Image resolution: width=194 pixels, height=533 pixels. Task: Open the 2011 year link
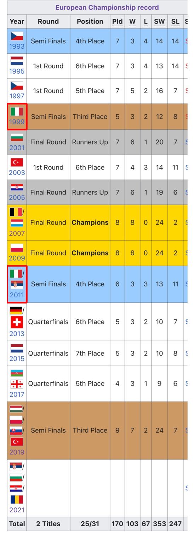[x=17, y=295]
